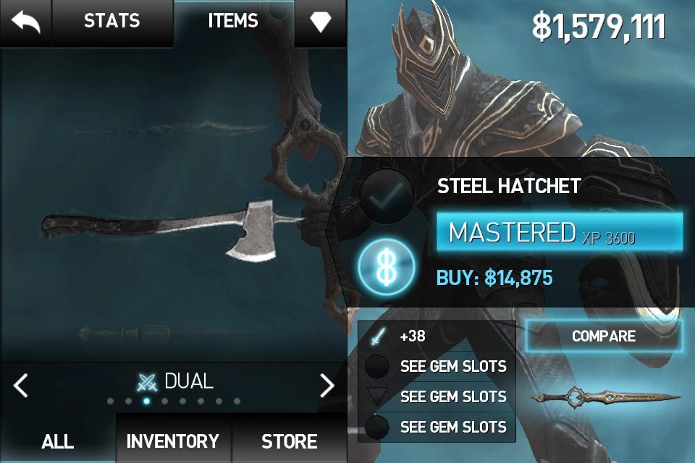Screen dimensions: 695x463
Task: Click the BUY: $14,875 price text
Action: 494,278
